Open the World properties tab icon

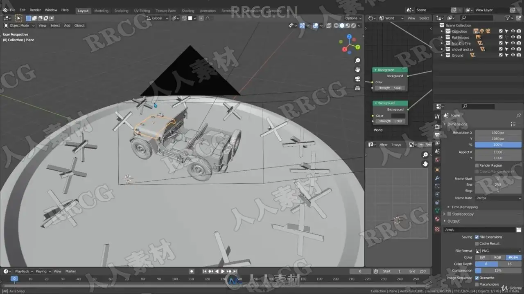coord(437,160)
